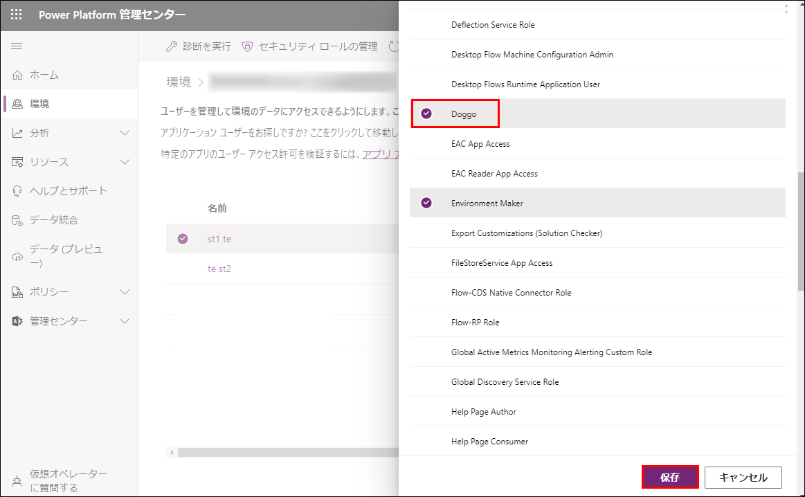
Task: Click the 環境 breadcrumb link
Action: click(179, 82)
